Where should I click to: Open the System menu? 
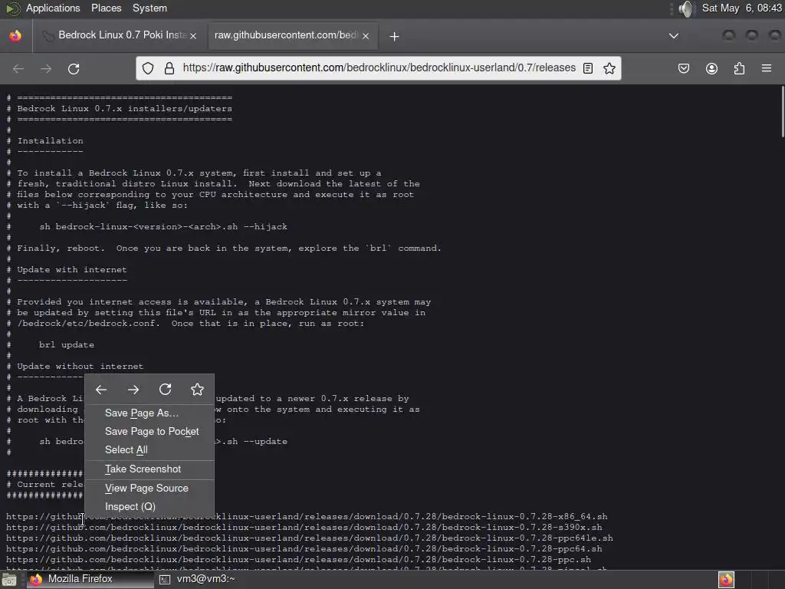click(149, 8)
